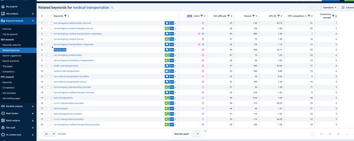354x141 pixels.
Task: Click the My projects home icon
Action: pyautogui.click(x=3, y=7)
